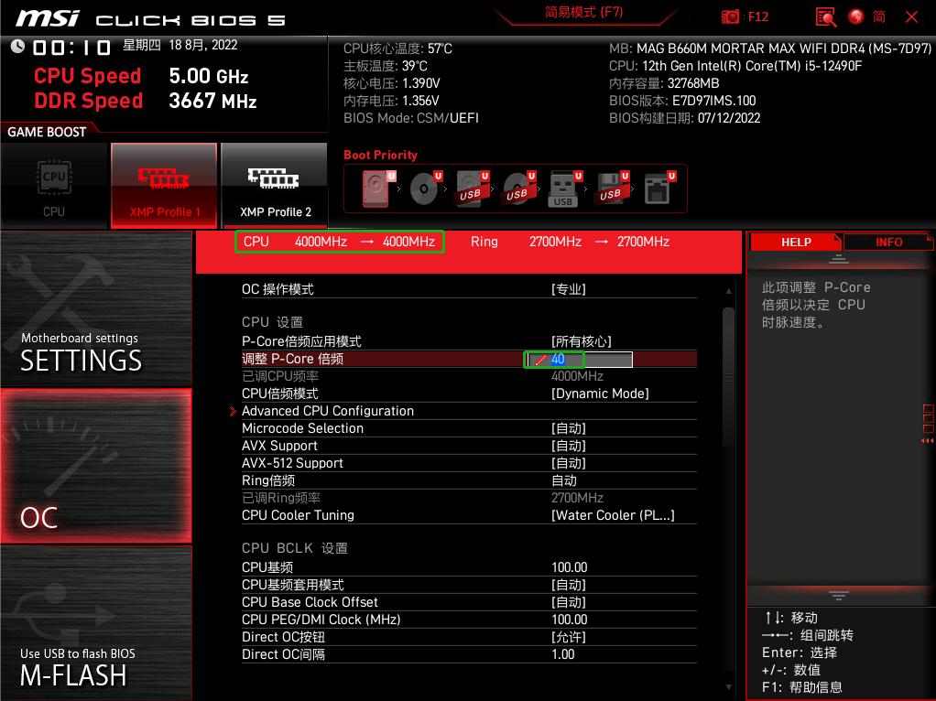
Task: Enable XMP Profile 2
Action: click(273, 186)
